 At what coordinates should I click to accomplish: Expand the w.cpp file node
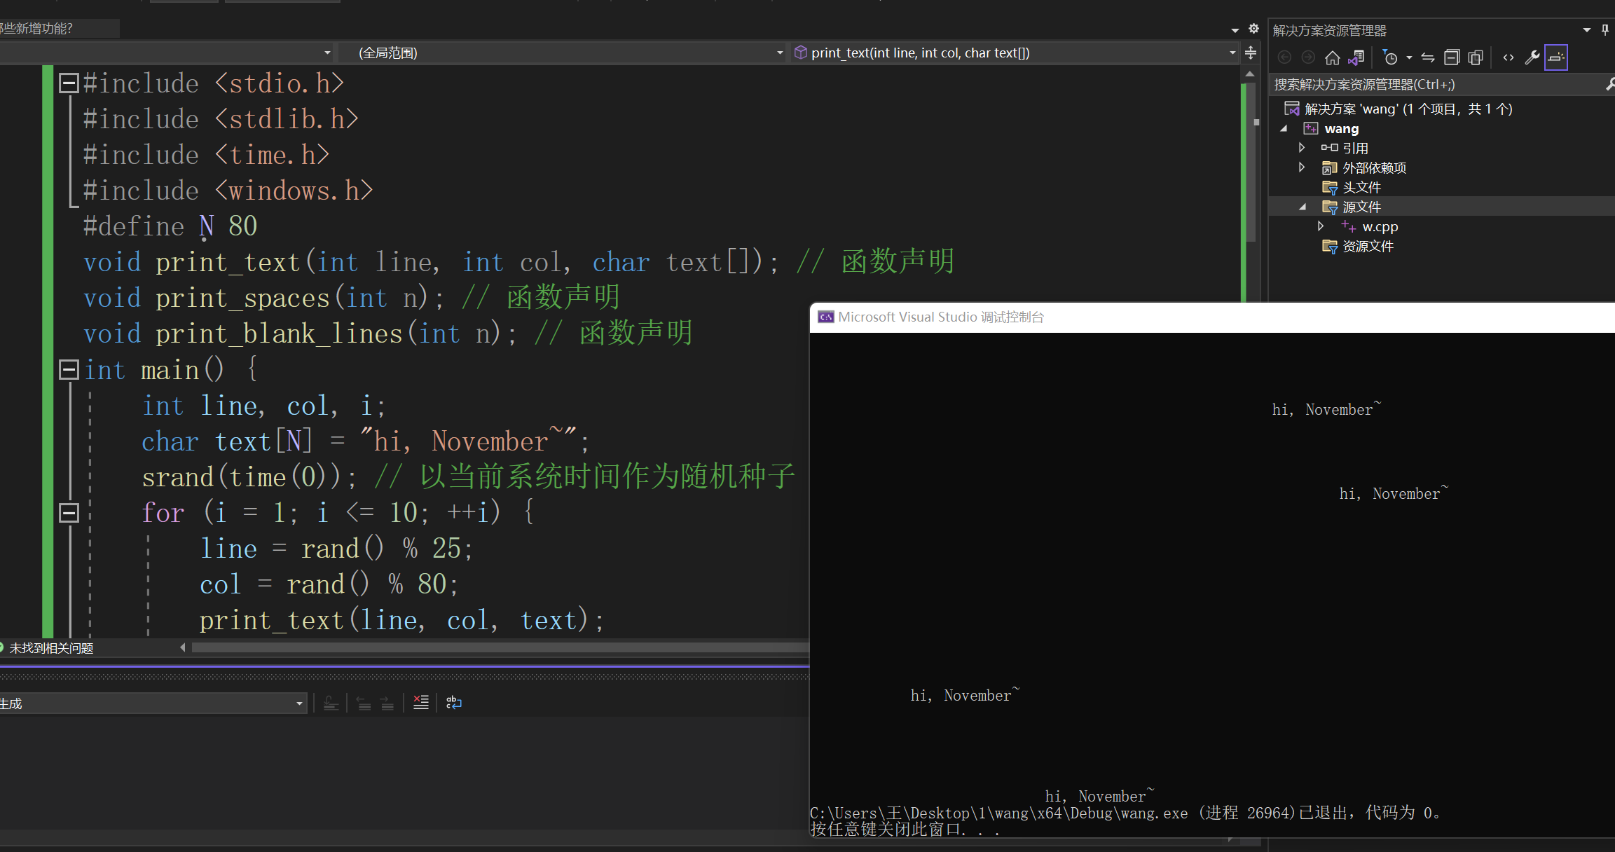coord(1321,226)
